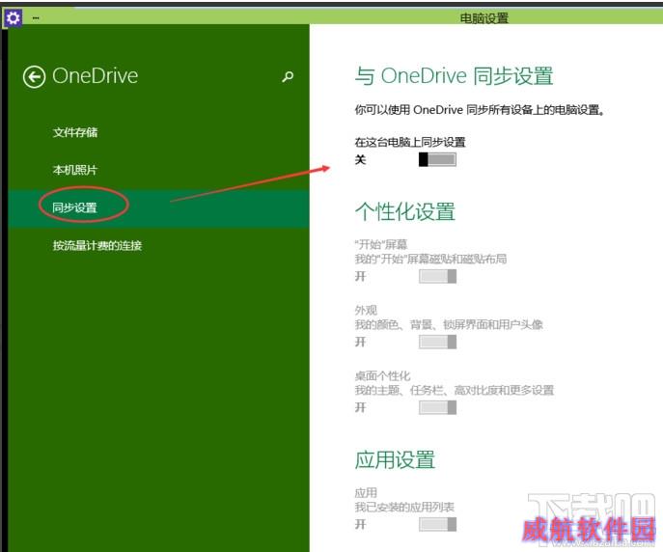
Task: Click the settings gear icon in title bar
Action: pos(13,18)
